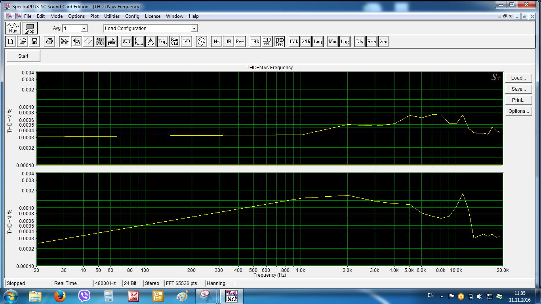Print using the printer toolbar icon
Screen dimensions: 541x304
50,42
